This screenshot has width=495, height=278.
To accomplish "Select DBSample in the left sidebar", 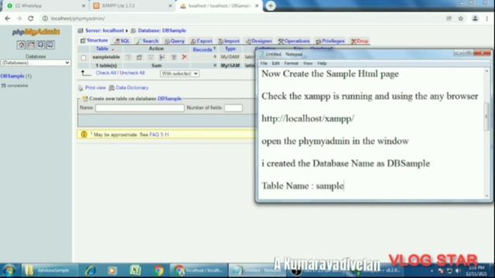I will tap(12, 76).
